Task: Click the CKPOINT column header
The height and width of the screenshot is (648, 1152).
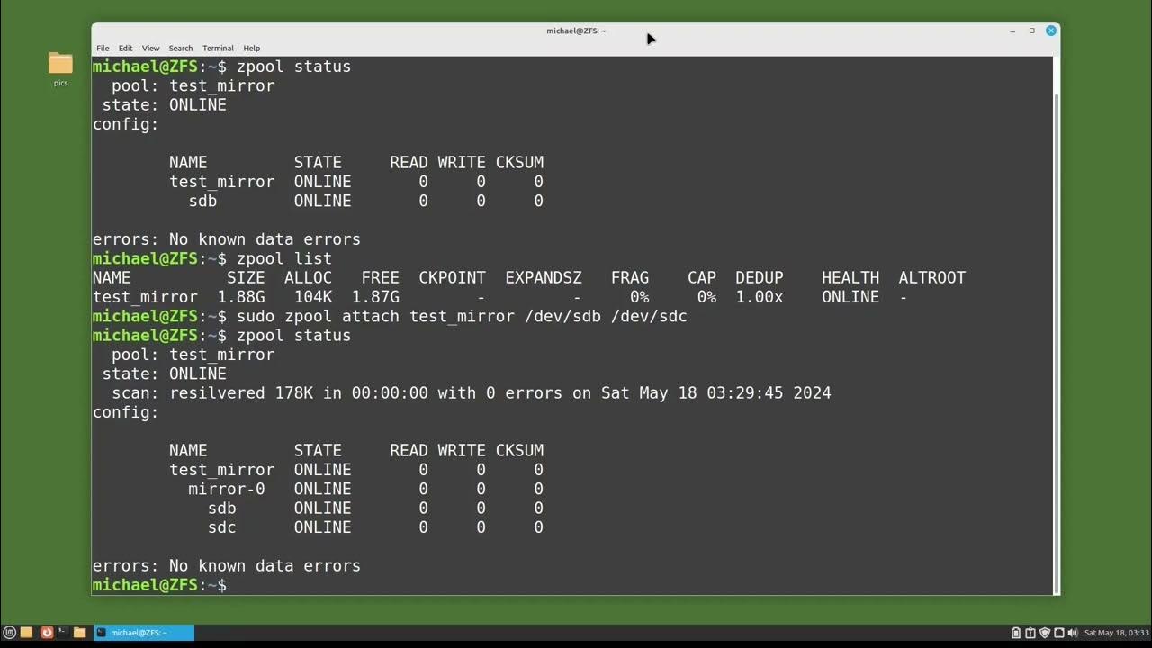Action: point(452,277)
